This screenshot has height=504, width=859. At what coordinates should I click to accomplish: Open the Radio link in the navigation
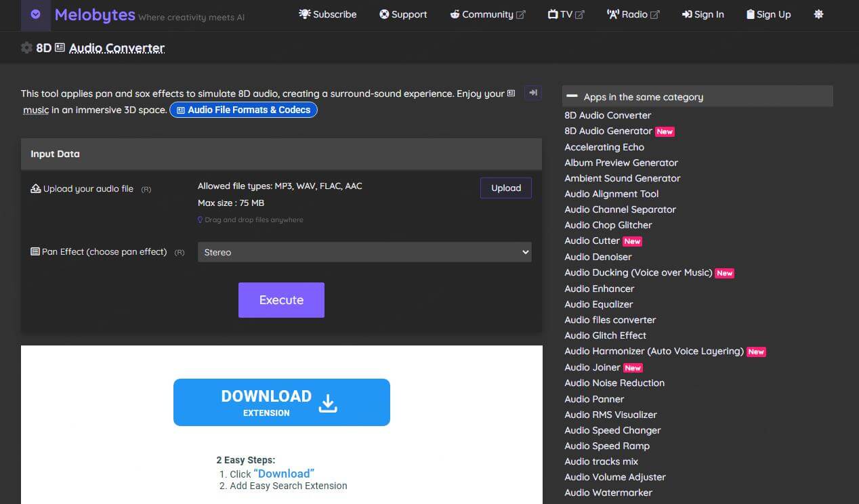coord(633,14)
